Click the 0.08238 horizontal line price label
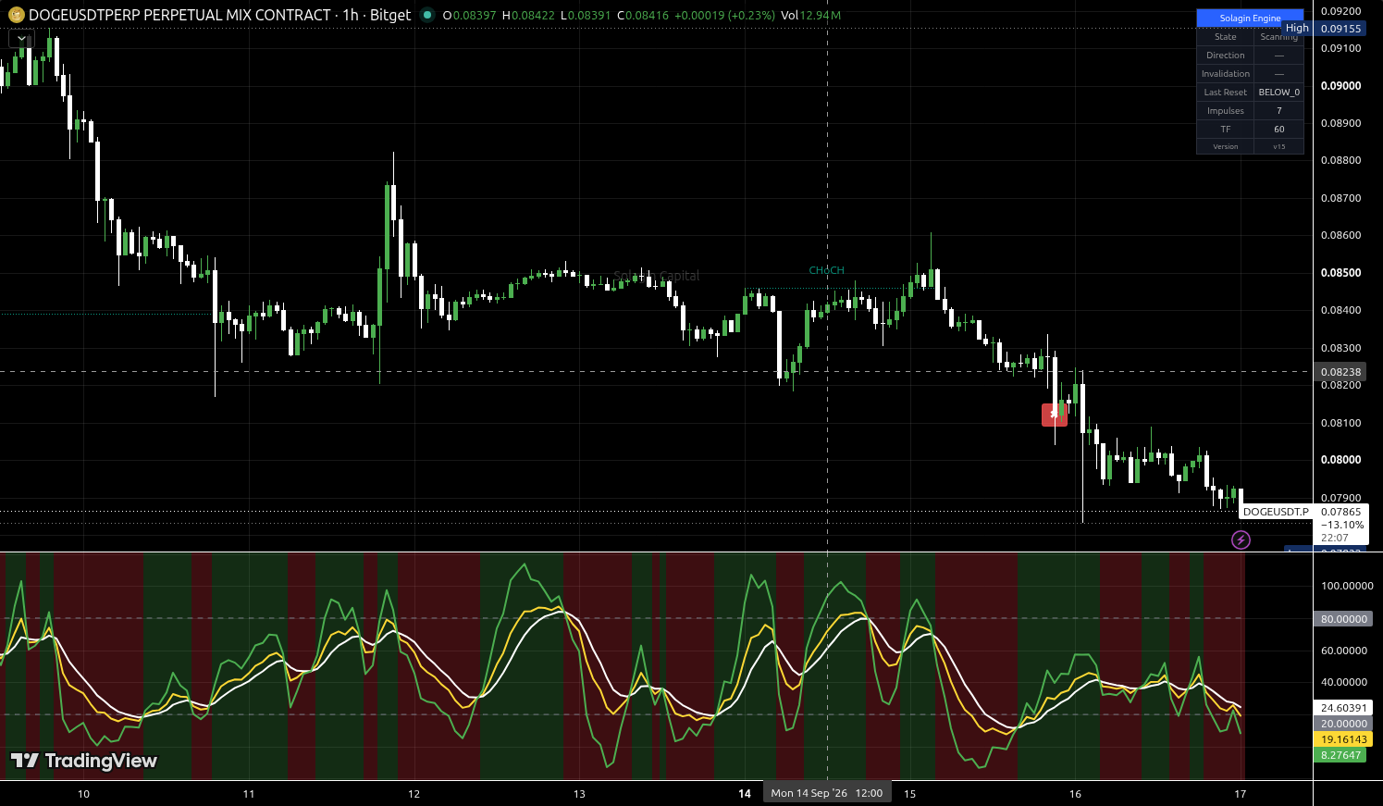The image size is (1383, 806). coord(1340,372)
